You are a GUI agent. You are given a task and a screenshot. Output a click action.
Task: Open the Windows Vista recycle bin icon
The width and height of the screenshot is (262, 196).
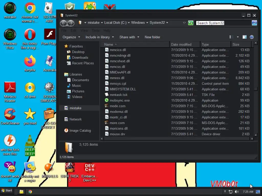point(10,39)
